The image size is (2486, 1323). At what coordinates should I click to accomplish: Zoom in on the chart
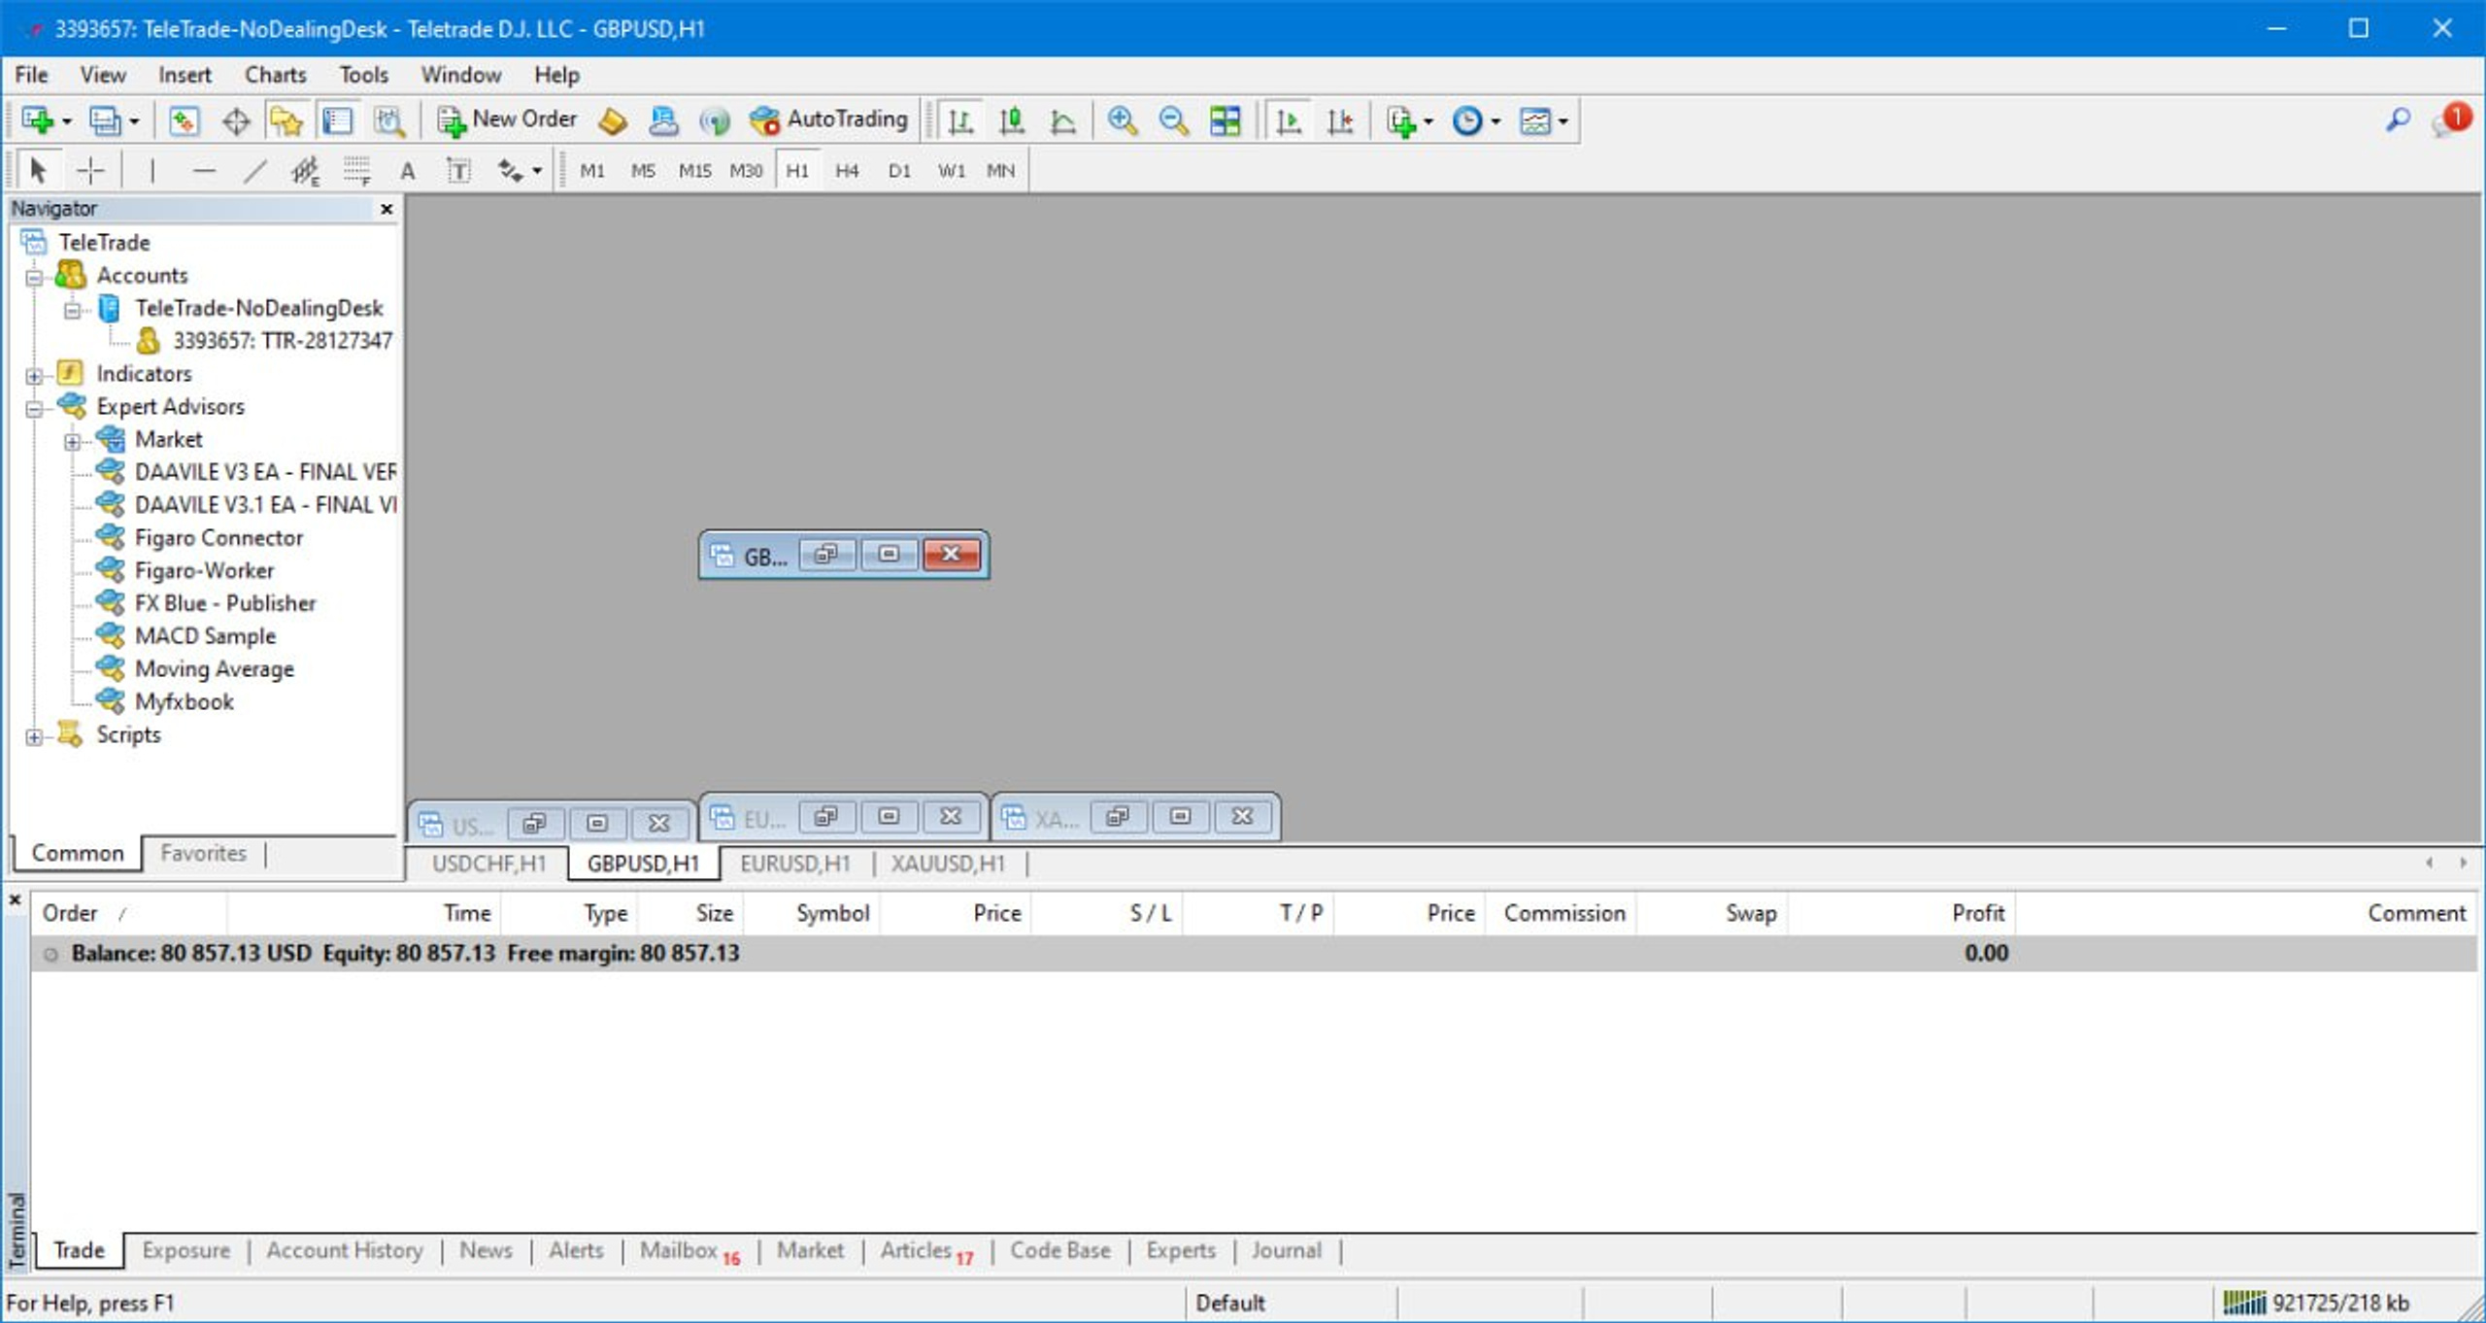pos(1123,120)
